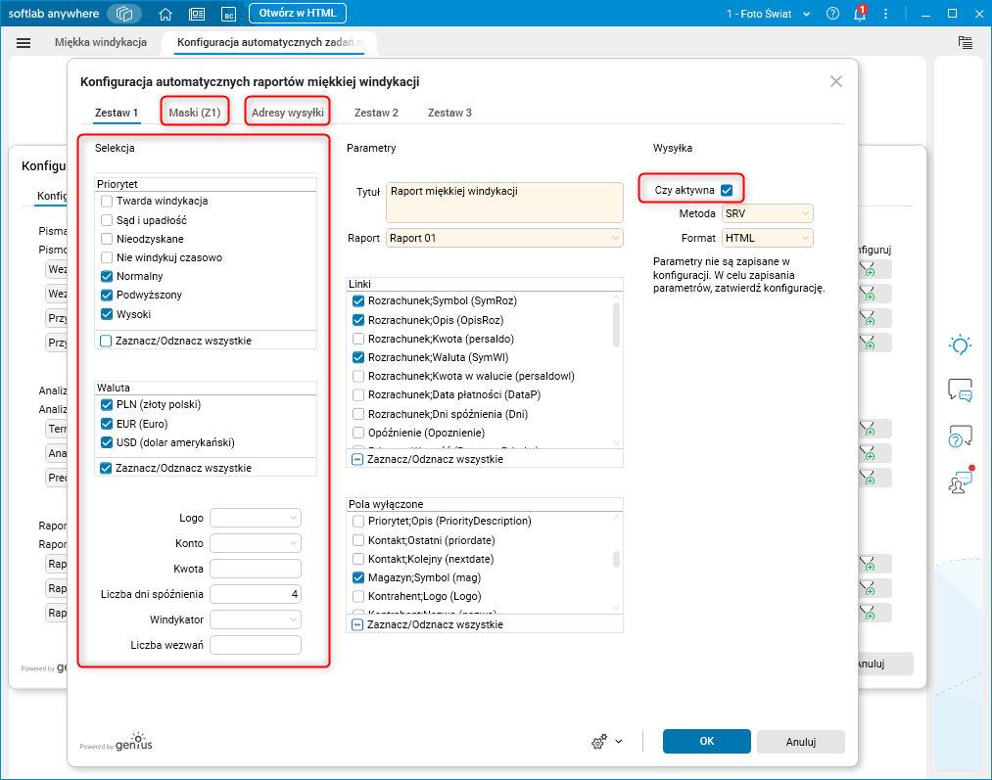Open the settings gear in dialog footer
The image size is (992, 780).
(599, 742)
